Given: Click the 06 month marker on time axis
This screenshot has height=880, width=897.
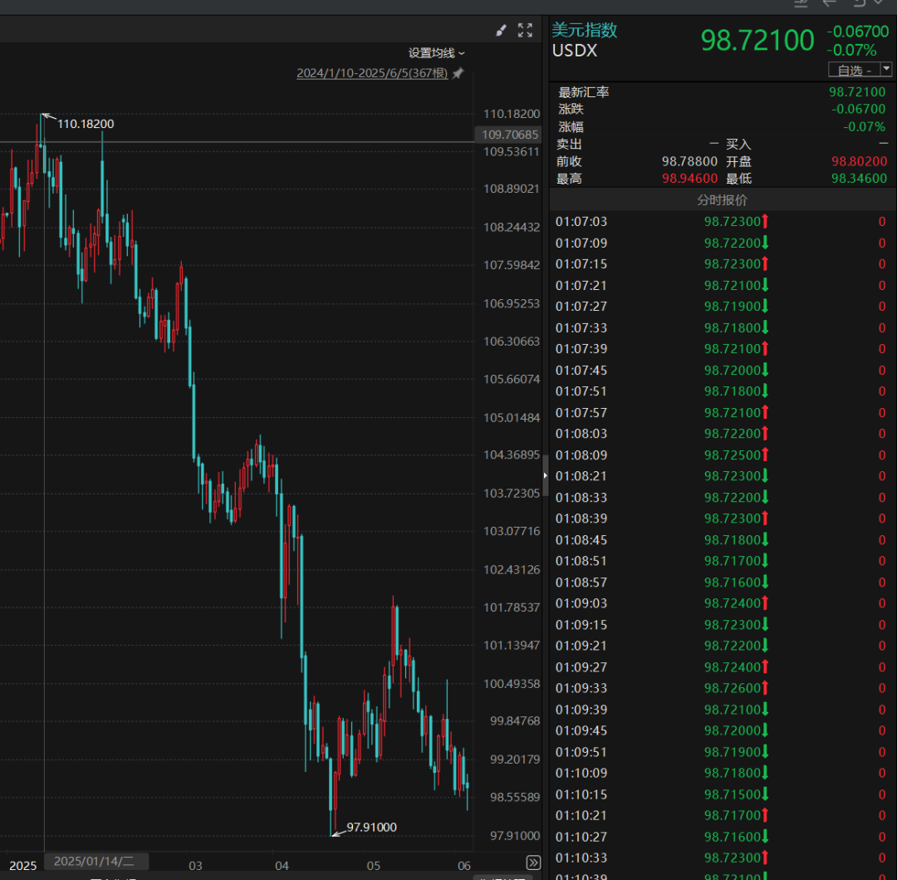Looking at the screenshot, I should click(x=464, y=865).
